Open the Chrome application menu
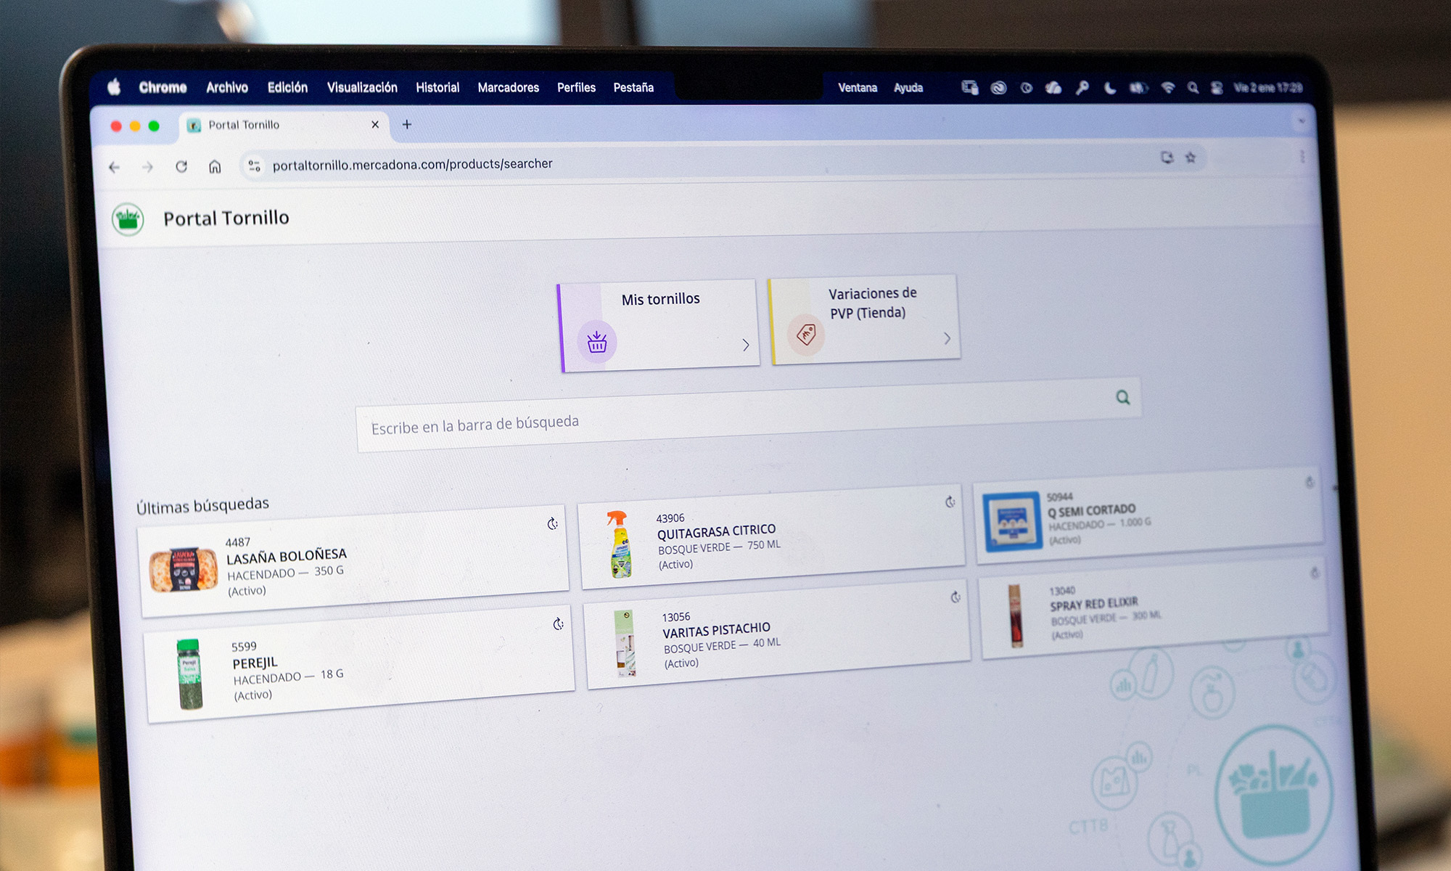This screenshot has width=1451, height=871. coord(163,87)
